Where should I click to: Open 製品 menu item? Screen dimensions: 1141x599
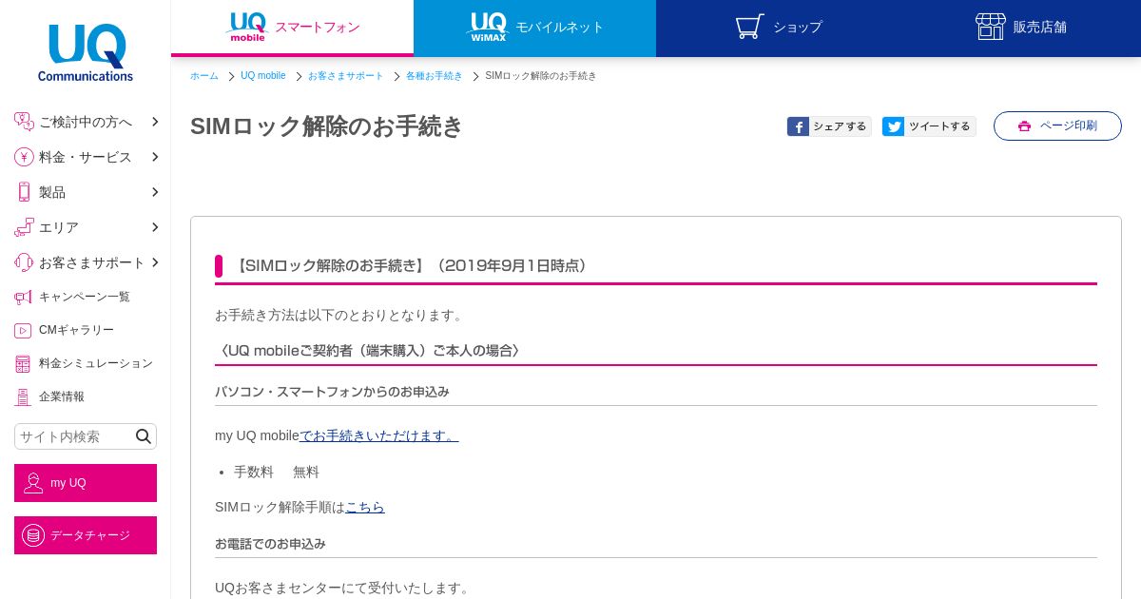point(86,192)
